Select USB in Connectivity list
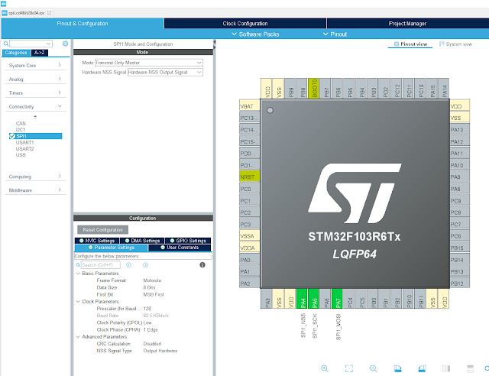Viewport: 489px width, 376px height. click(x=21, y=155)
